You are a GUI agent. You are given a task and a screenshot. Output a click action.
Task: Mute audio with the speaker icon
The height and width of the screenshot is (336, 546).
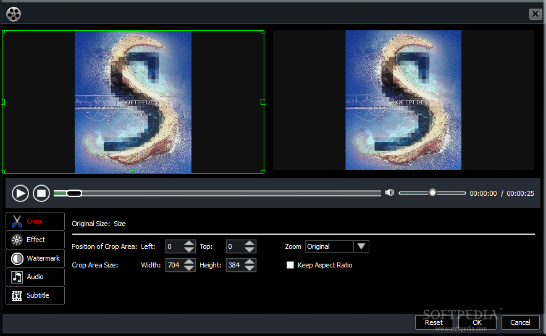(389, 193)
